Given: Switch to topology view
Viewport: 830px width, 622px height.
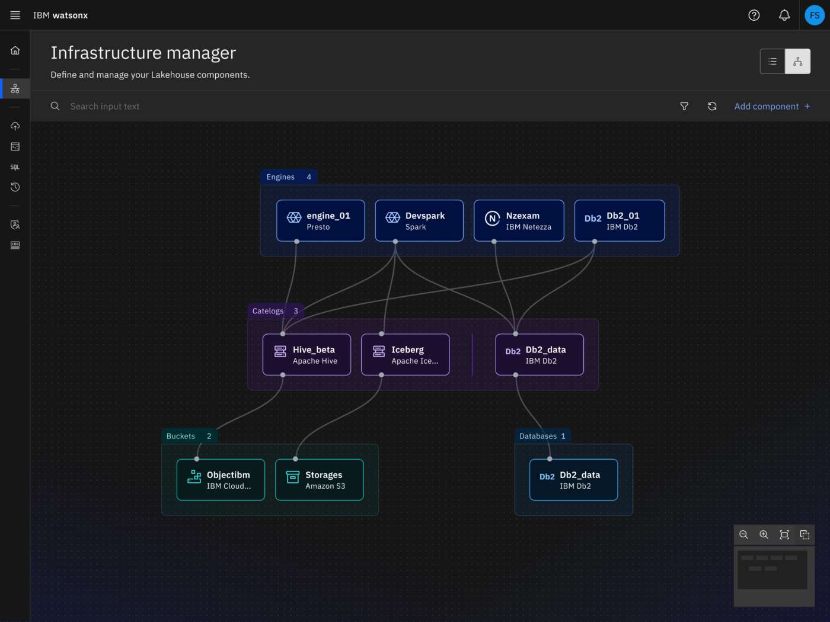Looking at the screenshot, I should 797,61.
